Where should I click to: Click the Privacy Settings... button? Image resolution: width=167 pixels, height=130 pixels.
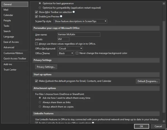46,67
